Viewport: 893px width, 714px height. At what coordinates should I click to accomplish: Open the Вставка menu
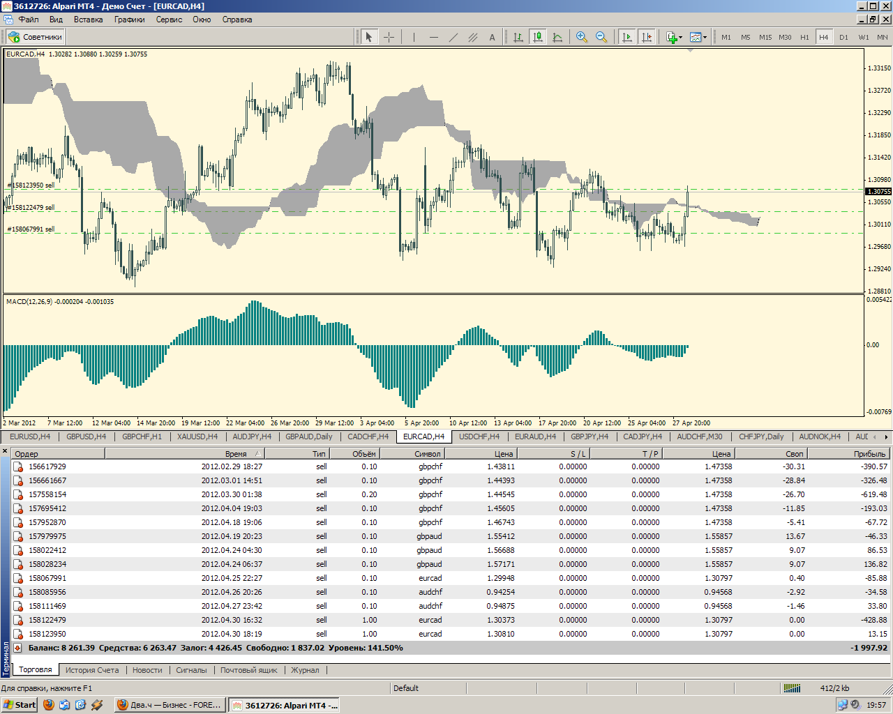coord(88,20)
